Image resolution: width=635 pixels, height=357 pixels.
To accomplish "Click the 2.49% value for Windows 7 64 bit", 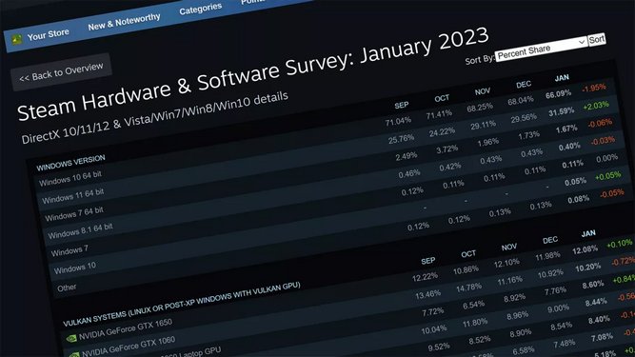I will [407, 156].
